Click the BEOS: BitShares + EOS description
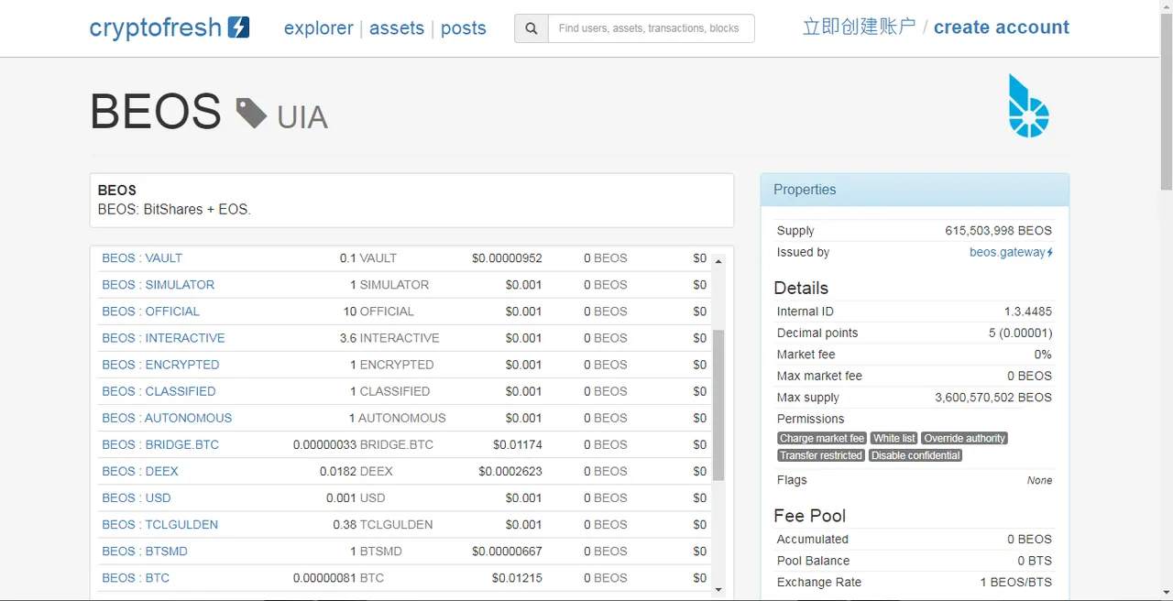Image resolution: width=1173 pixels, height=601 pixels. tap(174, 209)
